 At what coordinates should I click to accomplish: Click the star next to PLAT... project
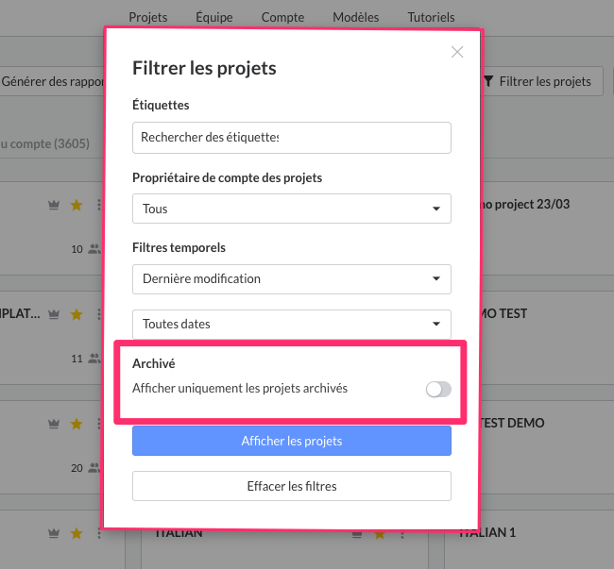(77, 314)
